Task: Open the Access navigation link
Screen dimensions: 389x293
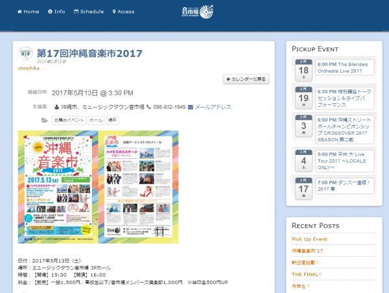Action: click(x=123, y=12)
